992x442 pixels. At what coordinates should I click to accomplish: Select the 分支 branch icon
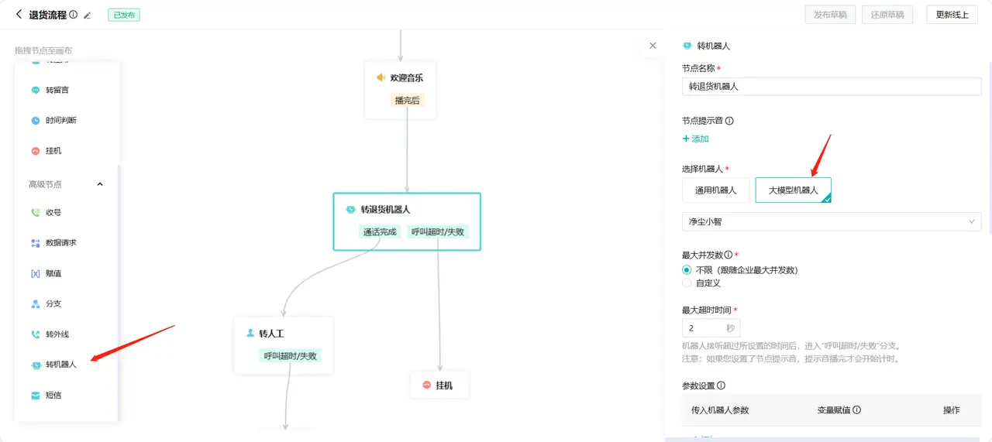pyautogui.click(x=35, y=303)
